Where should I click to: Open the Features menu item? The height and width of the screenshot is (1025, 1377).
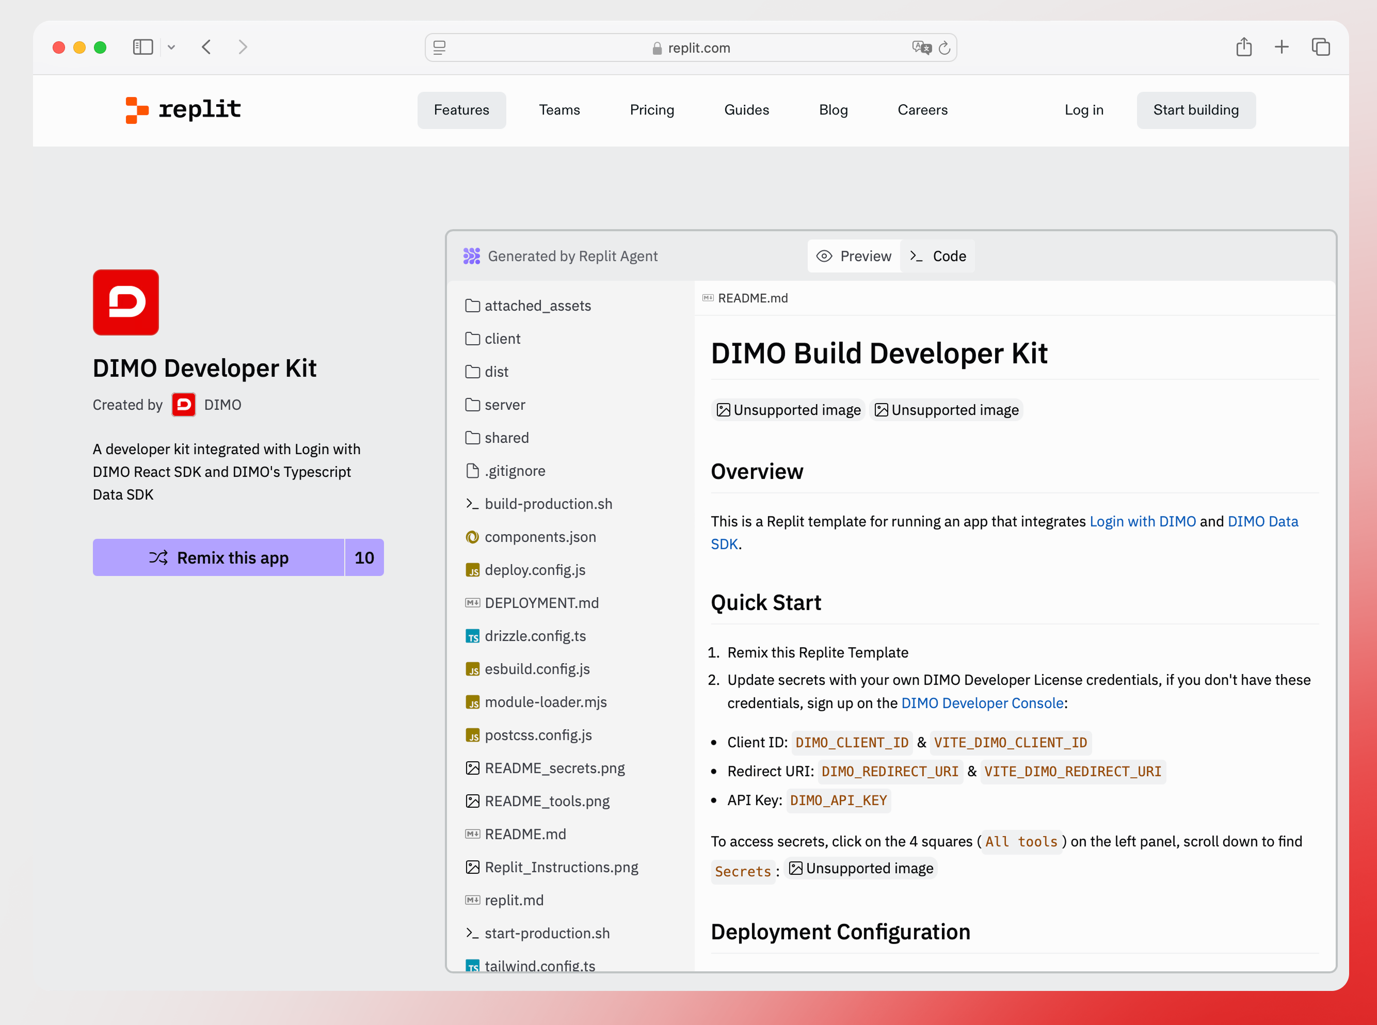pyautogui.click(x=462, y=110)
